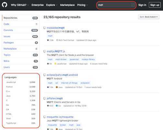163x130 pixels.
Task: Open mcxiaoke/mqtt repository
Action: click(x=55, y=28)
